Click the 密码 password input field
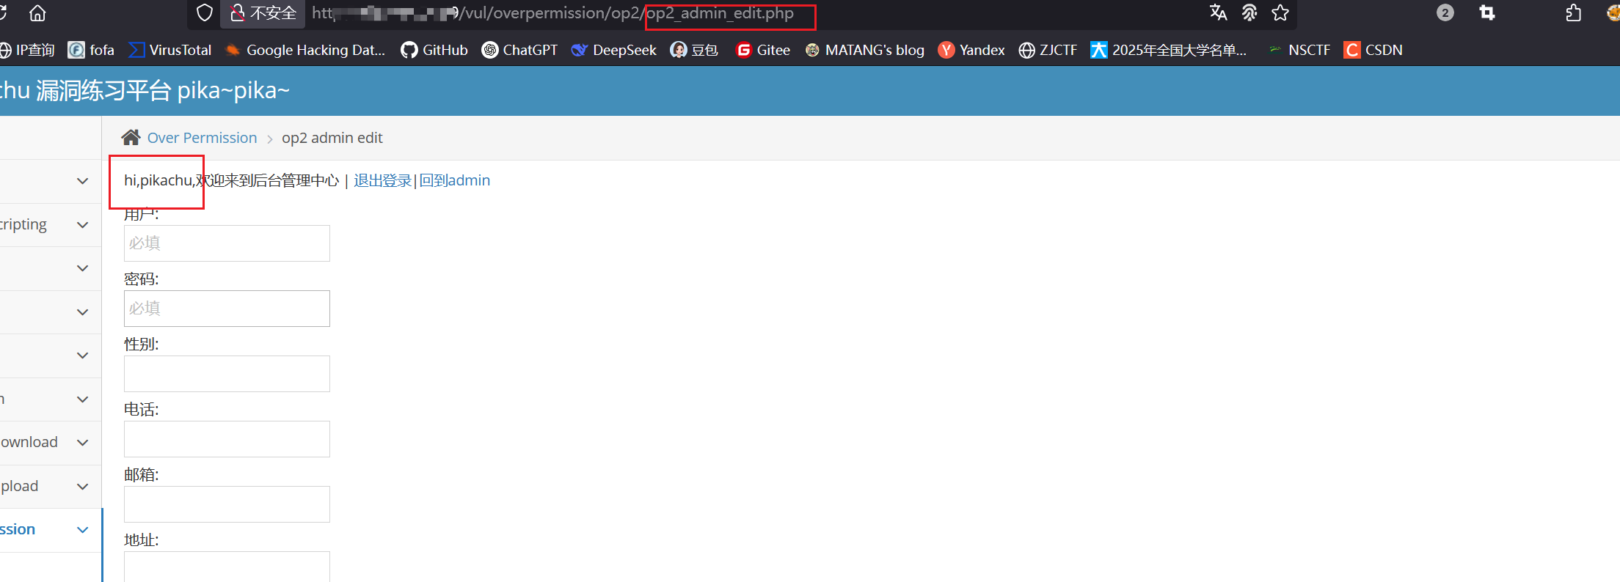1620x582 pixels. pyautogui.click(x=227, y=309)
